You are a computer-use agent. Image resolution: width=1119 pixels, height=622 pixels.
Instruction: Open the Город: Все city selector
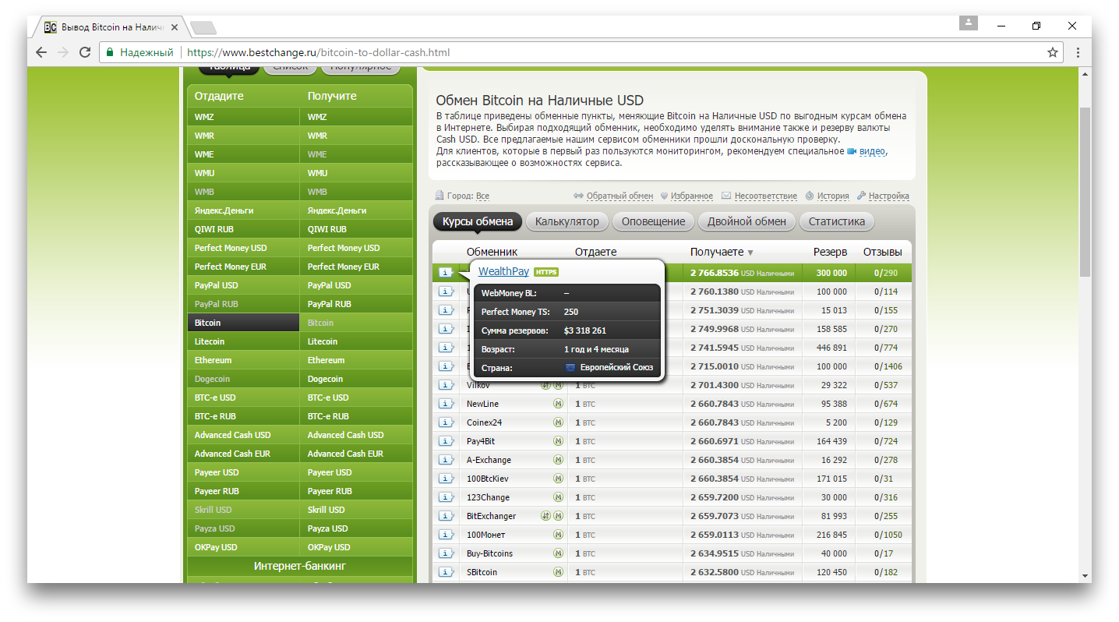click(x=463, y=196)
